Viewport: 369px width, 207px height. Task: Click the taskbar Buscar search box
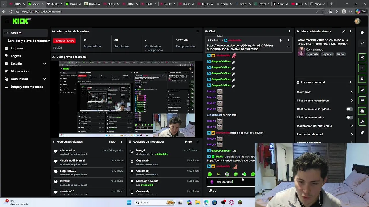(x=155, y=202)
